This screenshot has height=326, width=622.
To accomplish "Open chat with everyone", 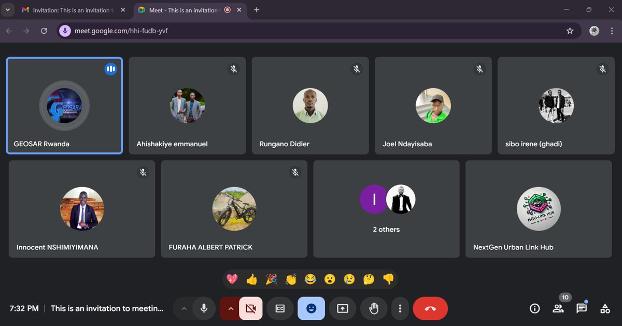I will (x=582, y=308).
